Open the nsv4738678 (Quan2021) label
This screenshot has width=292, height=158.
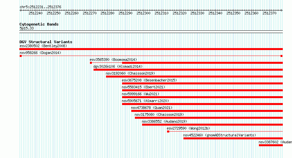click(x=152, y=108)
